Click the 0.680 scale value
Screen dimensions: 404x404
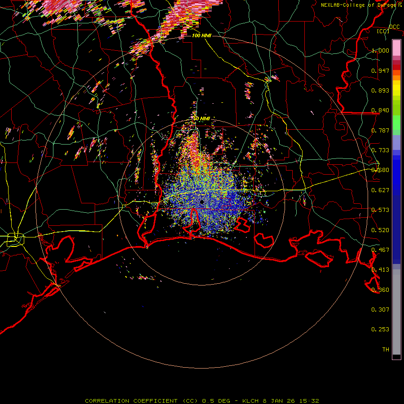pyautogui.click(x=380, y=170)
